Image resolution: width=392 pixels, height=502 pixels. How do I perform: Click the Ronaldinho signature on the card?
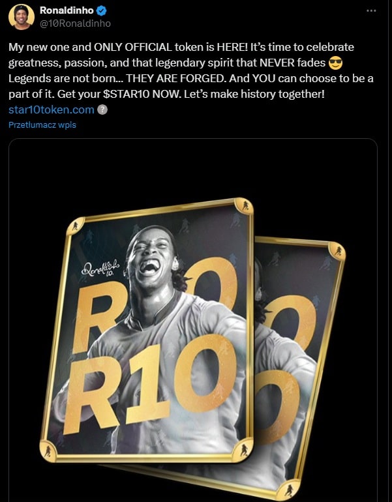coord(100,268)
